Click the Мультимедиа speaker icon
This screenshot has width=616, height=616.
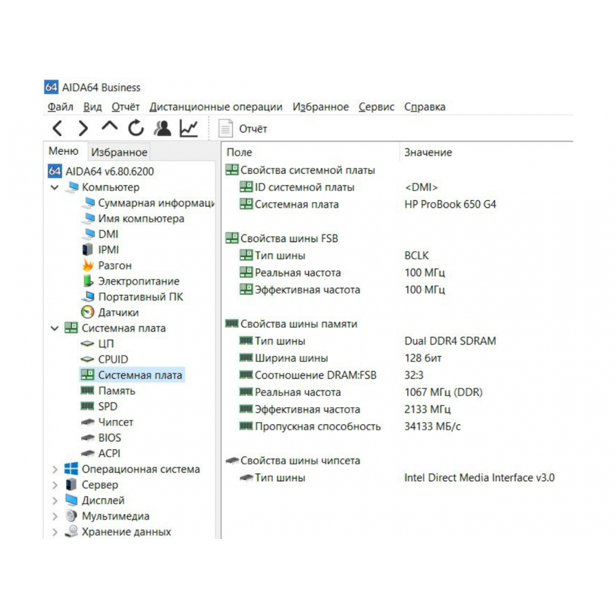(71, 516)
